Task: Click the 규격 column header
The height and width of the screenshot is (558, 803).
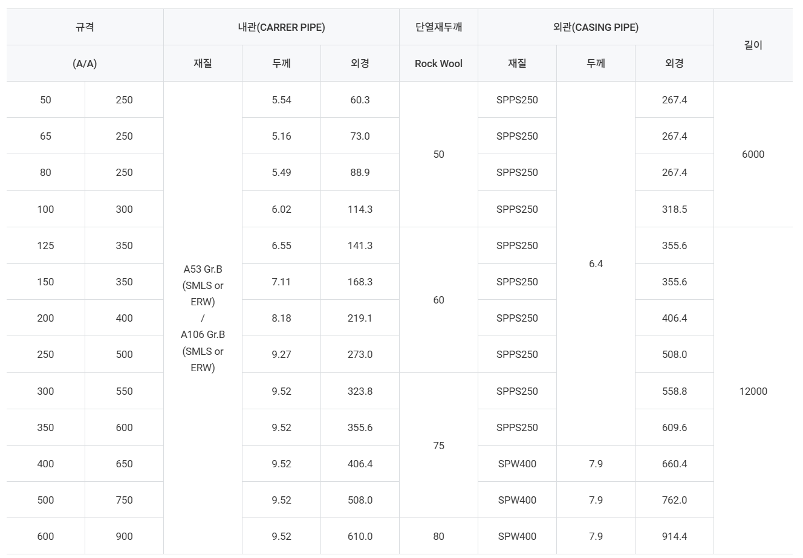Action: click(x=85, y=27)
